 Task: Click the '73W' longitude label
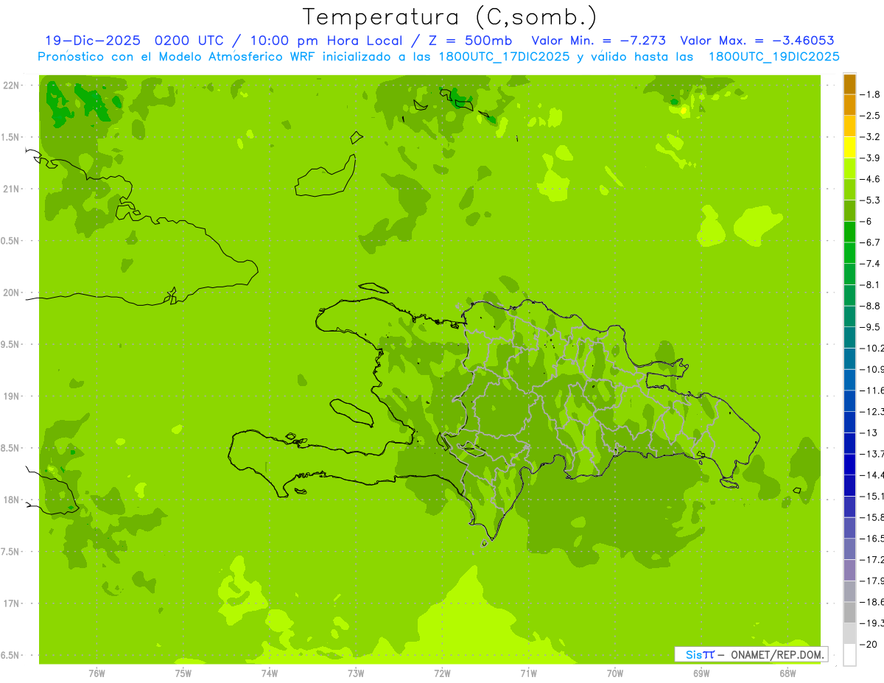click(356, 673)
